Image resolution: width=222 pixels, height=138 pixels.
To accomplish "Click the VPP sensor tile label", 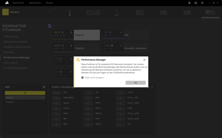I will (x=127, y=35).
